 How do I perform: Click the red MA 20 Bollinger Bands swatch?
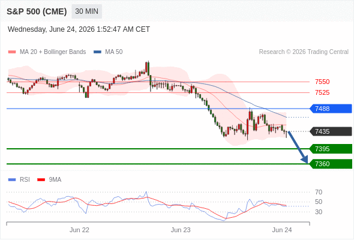click(x=12, y=52)
